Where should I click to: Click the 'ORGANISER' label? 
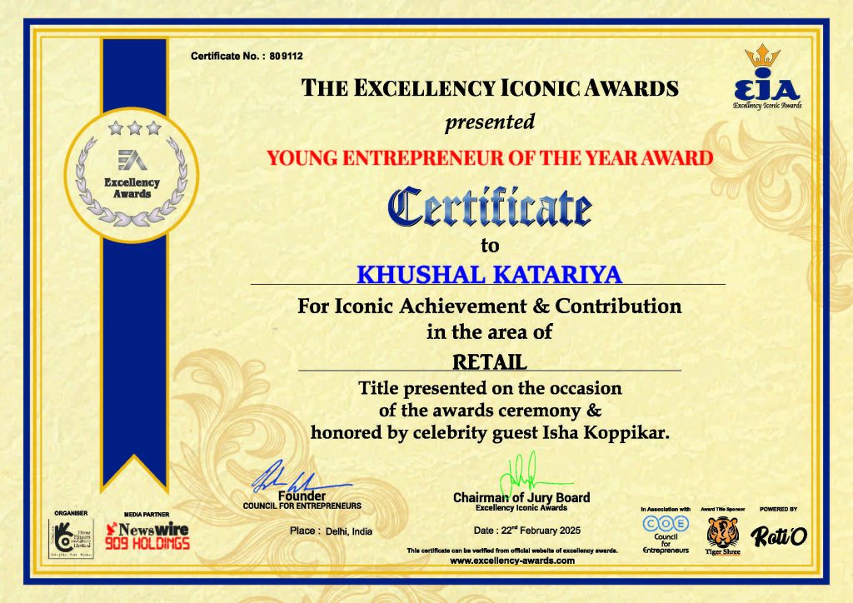[71, 513]
